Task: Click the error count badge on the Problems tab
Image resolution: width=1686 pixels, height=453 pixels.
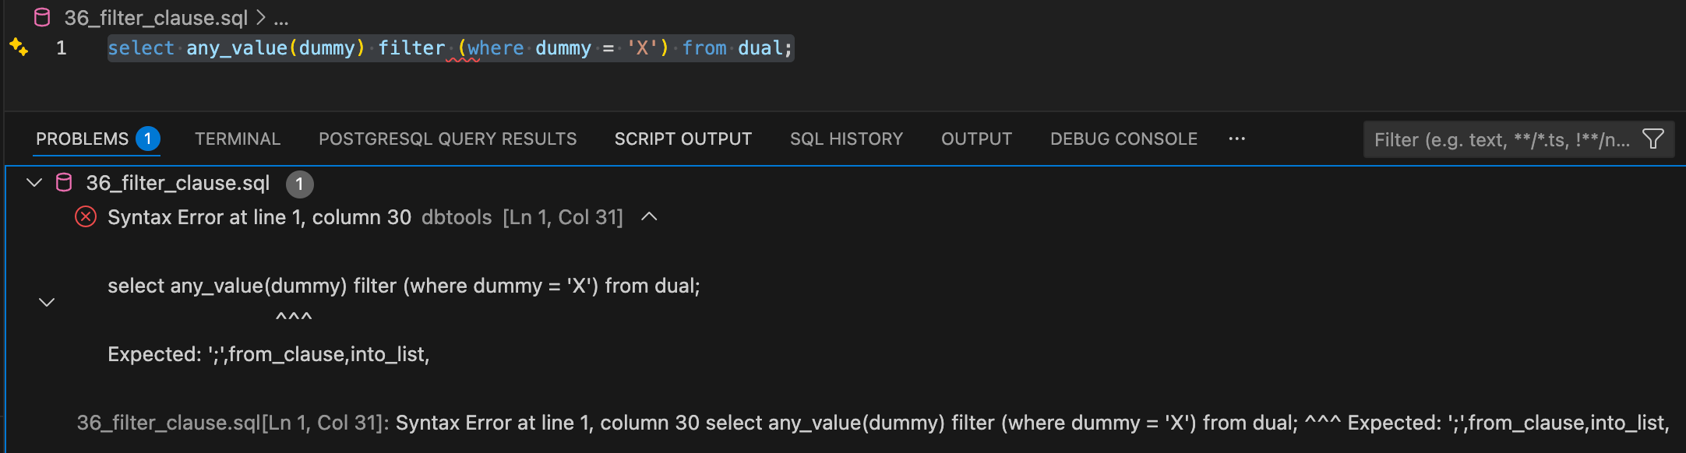Action: pyautogui.click(x=147, y=139)
